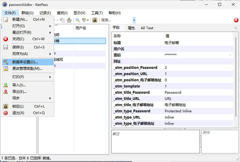The height and width of the screenshot is (162, 240).
Task: Choose 更改管理密匙(M)... menu entry
Action: pos(27,69)
